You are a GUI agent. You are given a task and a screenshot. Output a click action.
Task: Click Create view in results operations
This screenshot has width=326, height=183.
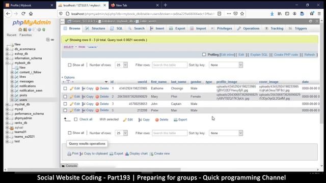159,154
